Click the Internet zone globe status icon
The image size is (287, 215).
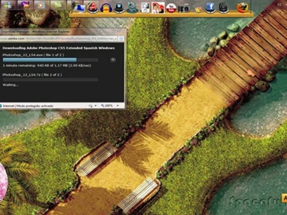[x=1, y=106]
